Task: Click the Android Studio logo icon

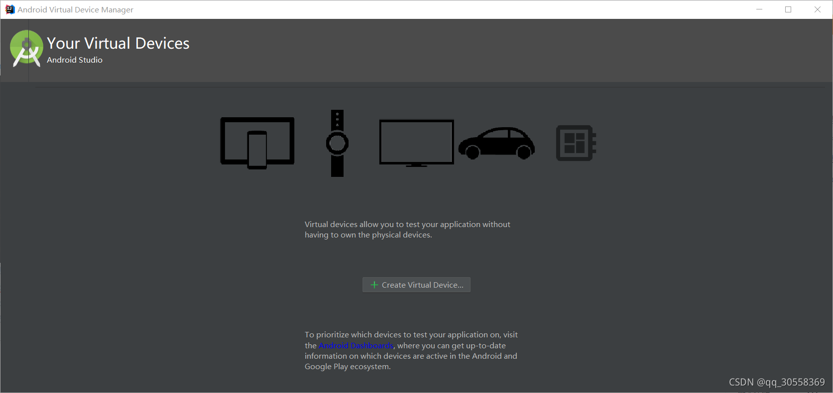Action: click(26, 48)
